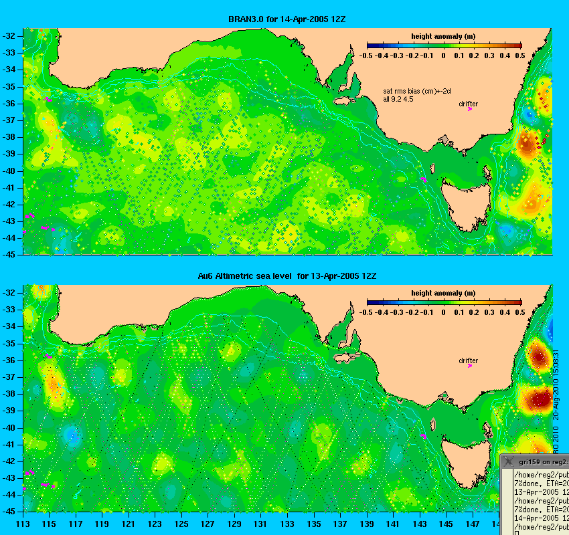Click longitude label '121' on the x-axis
Image resolution: width=569 pixels, height=535 pixels.
[x=128, y=524]
